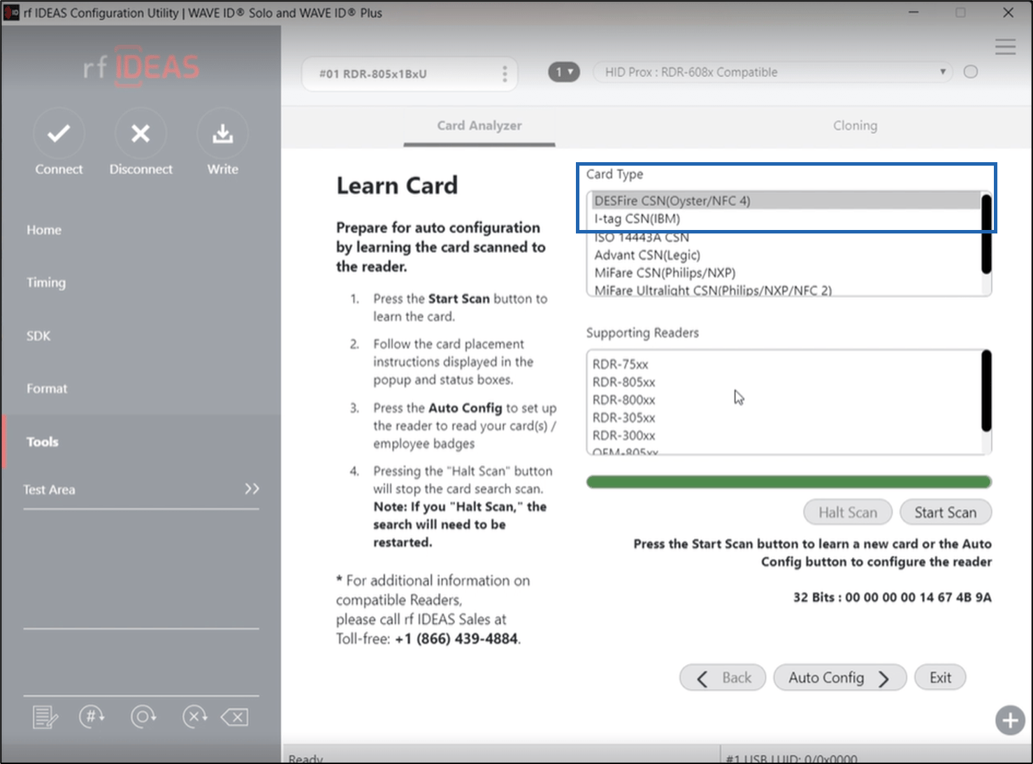Click the Halt Scan button
This screenshot has height=764, width=1033.
(x=848, y=512)
